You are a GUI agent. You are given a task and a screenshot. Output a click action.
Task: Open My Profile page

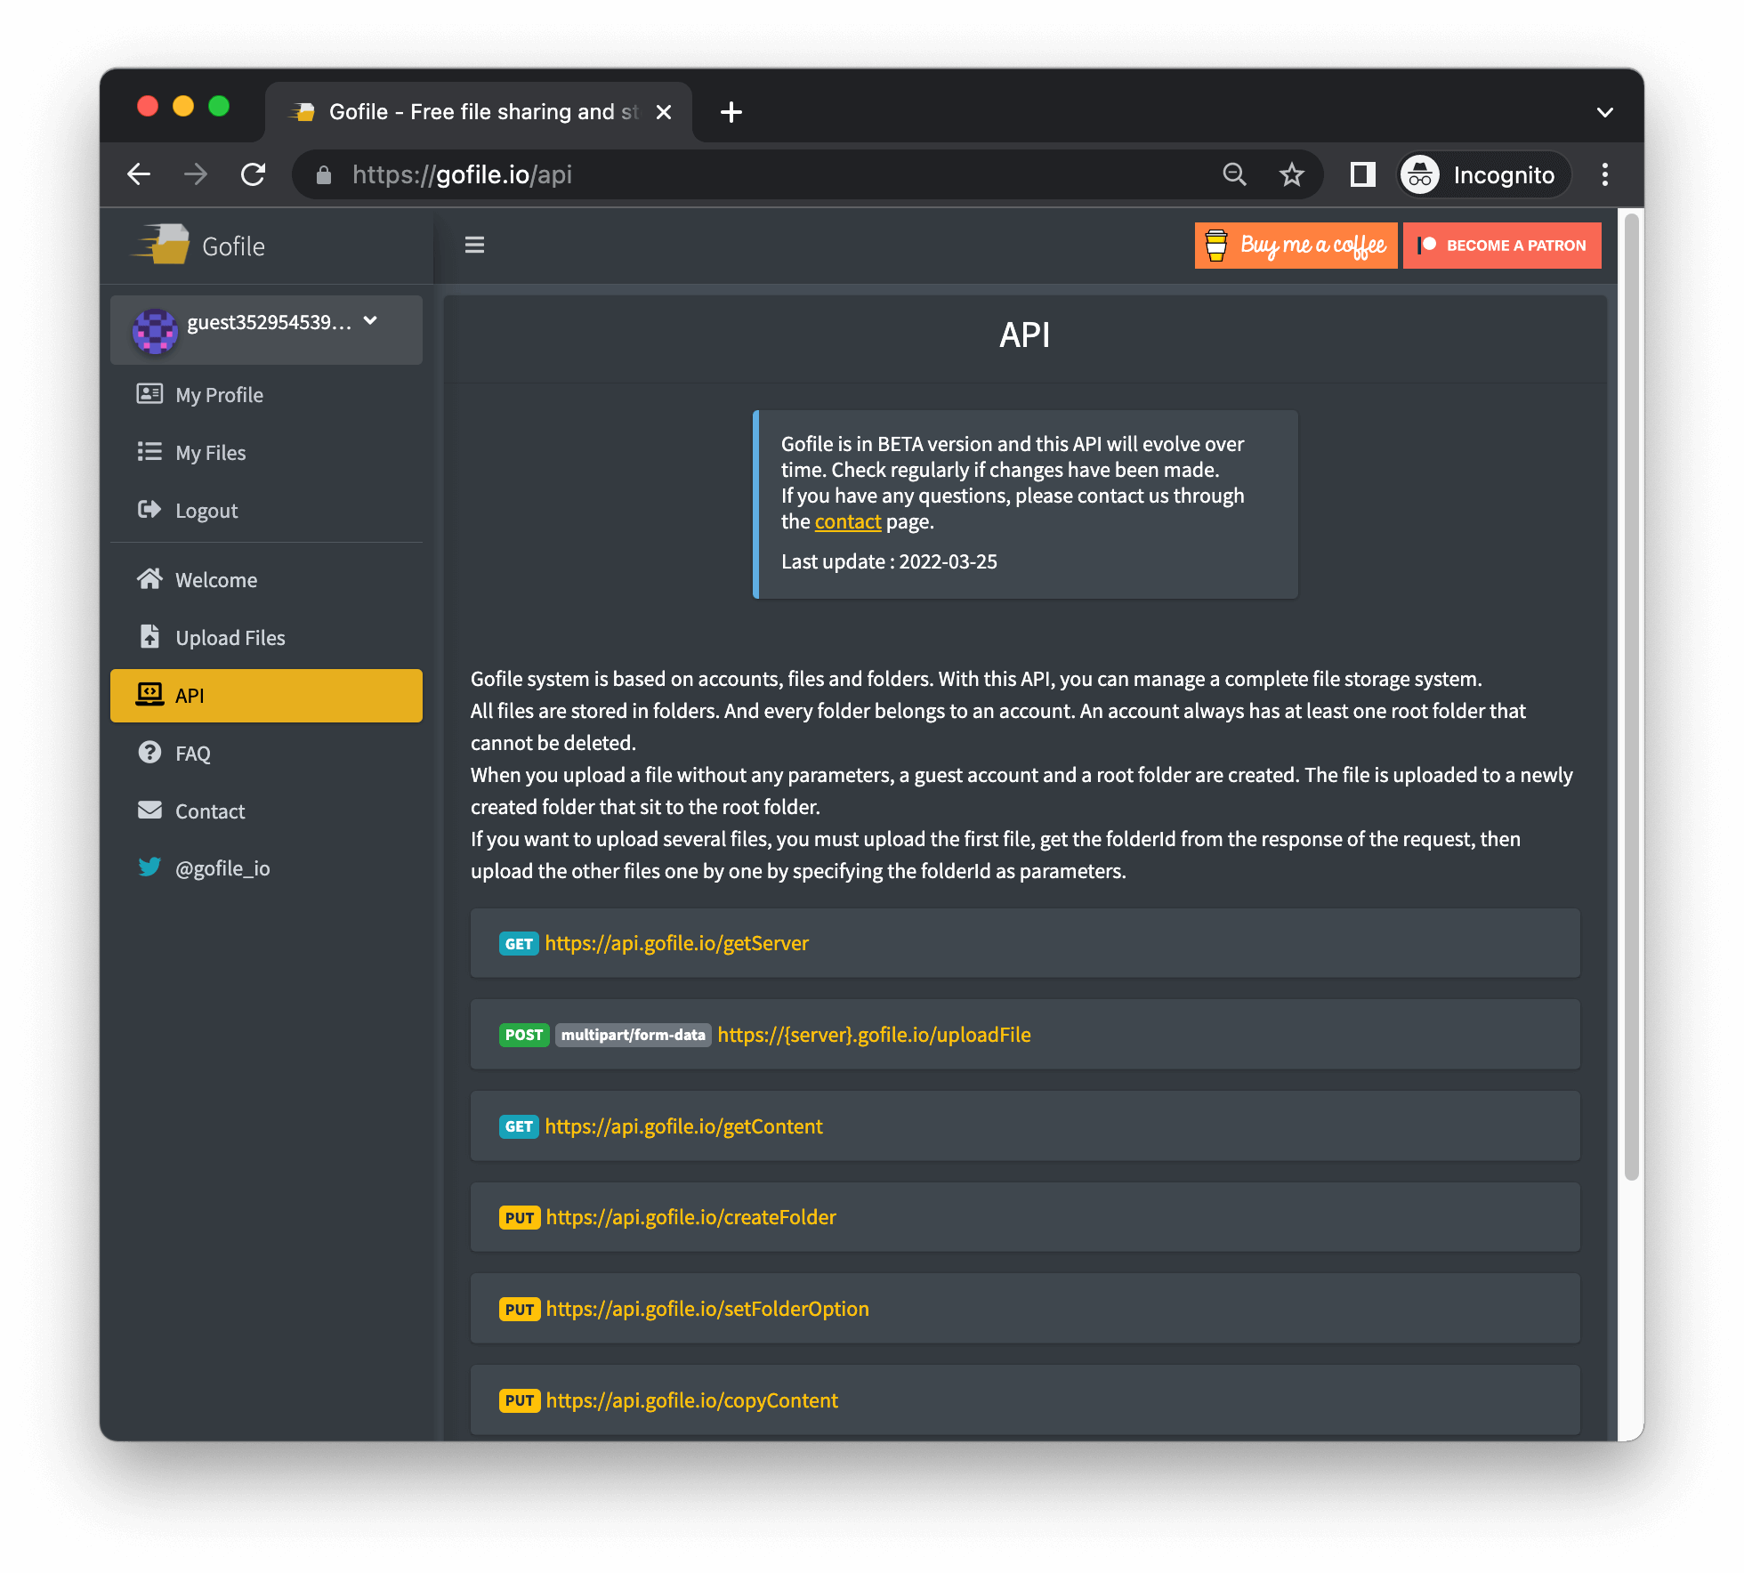point(266,395)
